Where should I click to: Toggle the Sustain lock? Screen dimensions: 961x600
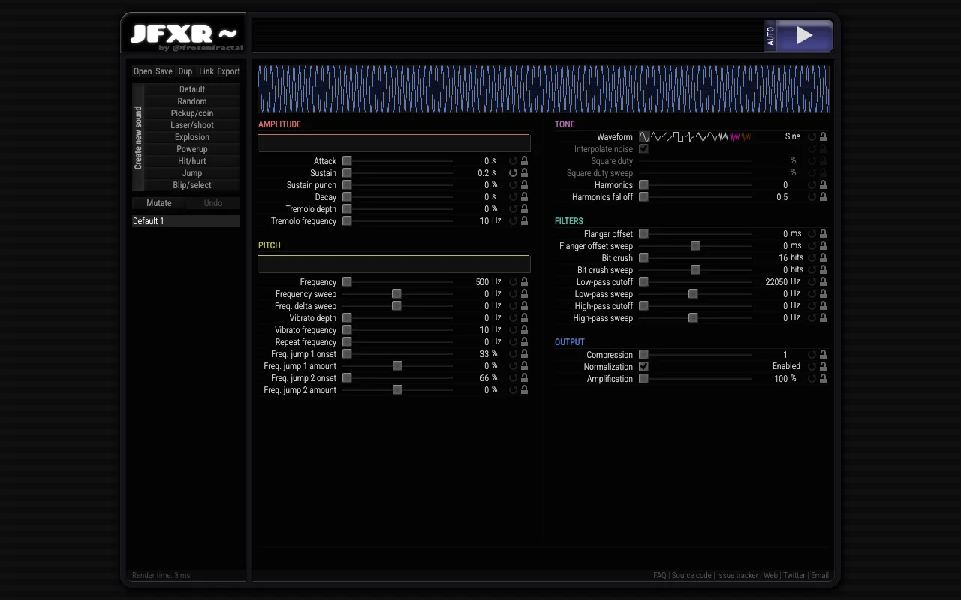click(x=524, y=173)
